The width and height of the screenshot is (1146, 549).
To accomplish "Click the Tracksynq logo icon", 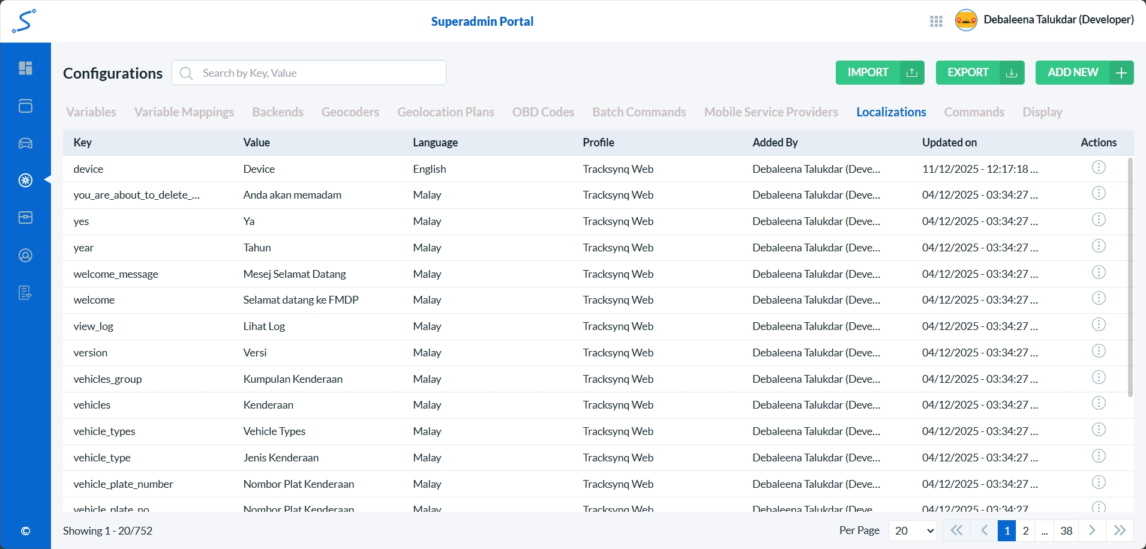I will point(24,21).
